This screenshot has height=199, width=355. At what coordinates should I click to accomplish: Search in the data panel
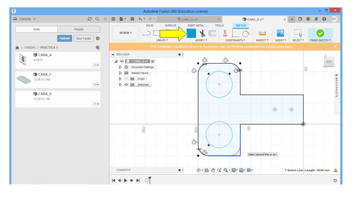pos(97,19)
